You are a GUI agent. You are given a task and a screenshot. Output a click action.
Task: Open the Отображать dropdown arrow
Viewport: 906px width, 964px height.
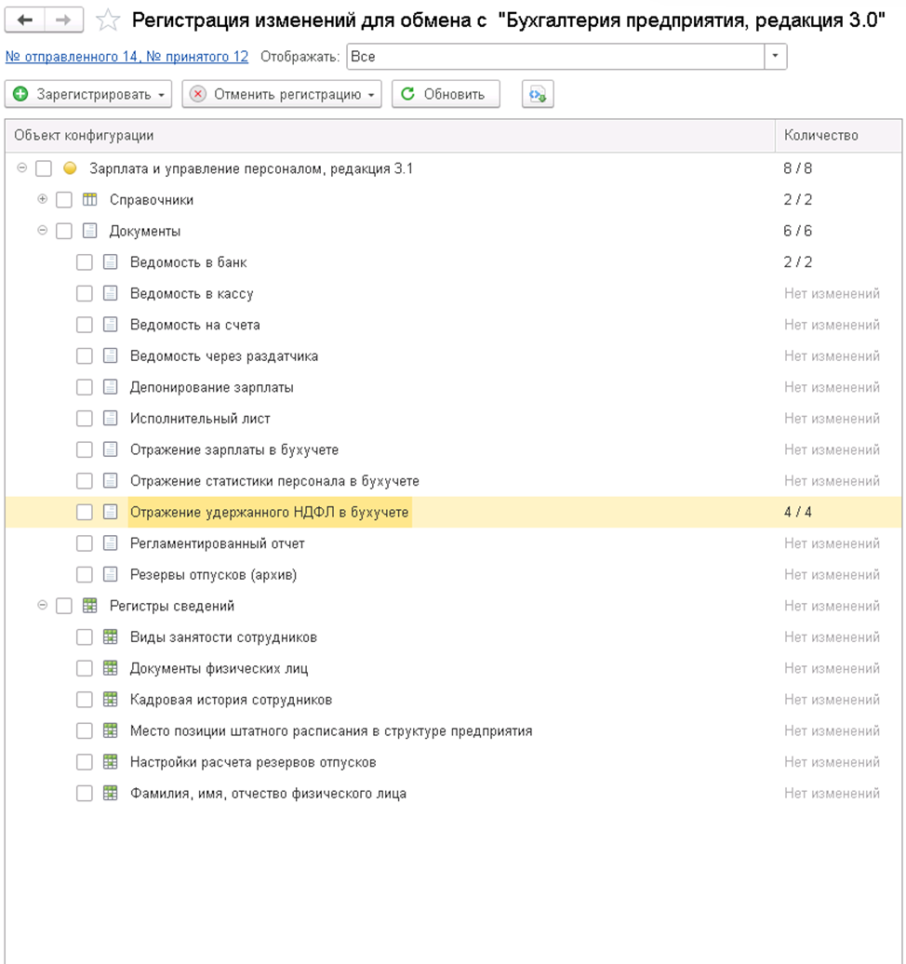[775, 57]
